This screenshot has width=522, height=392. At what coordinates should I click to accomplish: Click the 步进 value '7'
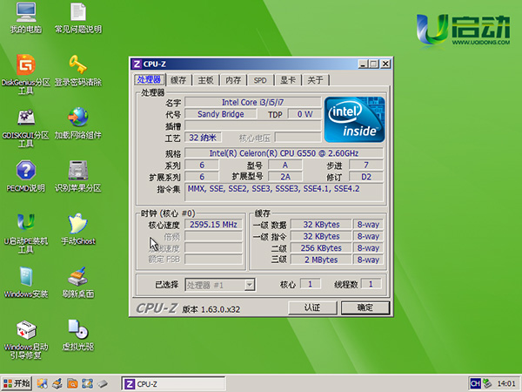click(366, 165)
